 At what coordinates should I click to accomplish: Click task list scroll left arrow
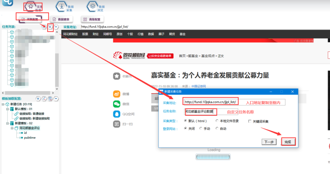point(3,93)
